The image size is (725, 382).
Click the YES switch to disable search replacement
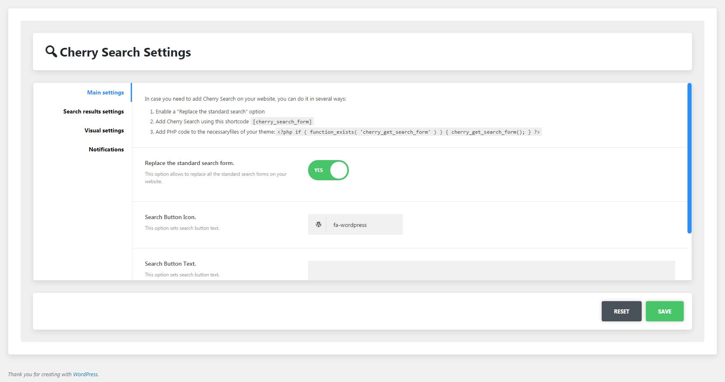pos(328,170)
